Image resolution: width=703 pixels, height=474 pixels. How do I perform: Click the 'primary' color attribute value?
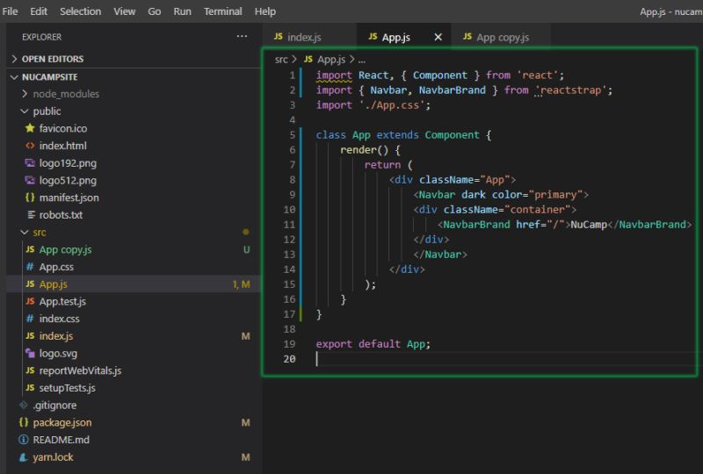pos(555,195)
